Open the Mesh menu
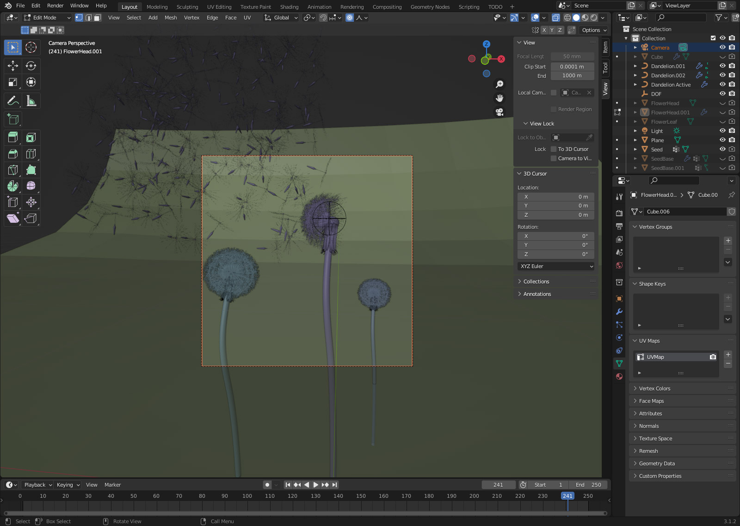Image resolution: width=740 pixels, height=526 pixels. (171, 18)
